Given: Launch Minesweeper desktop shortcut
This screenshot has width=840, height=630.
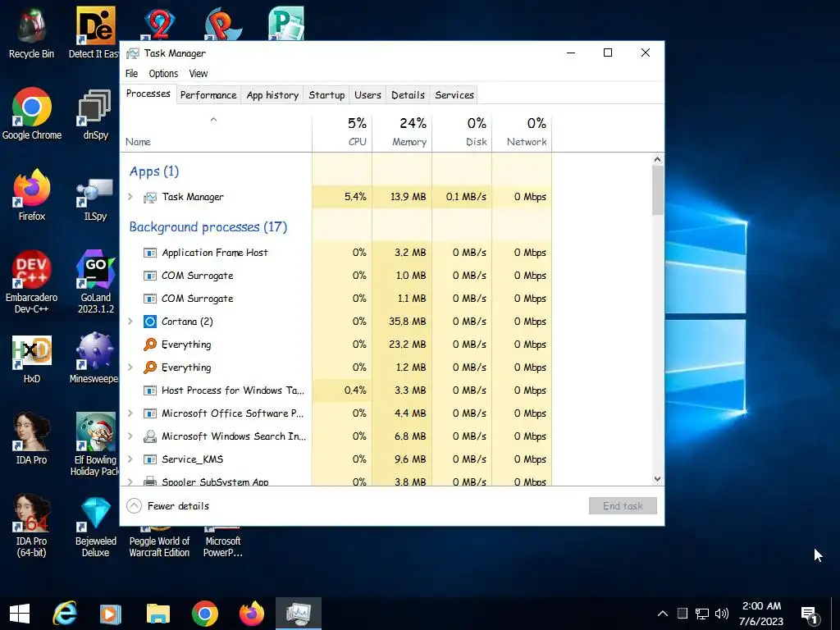Looking at the screenshot, I should click(x=94, y=359).
